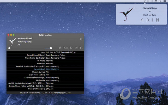Select "Canucklehead (Demo)" track
The height and width of the screenshot is (105, 168).
45,55
